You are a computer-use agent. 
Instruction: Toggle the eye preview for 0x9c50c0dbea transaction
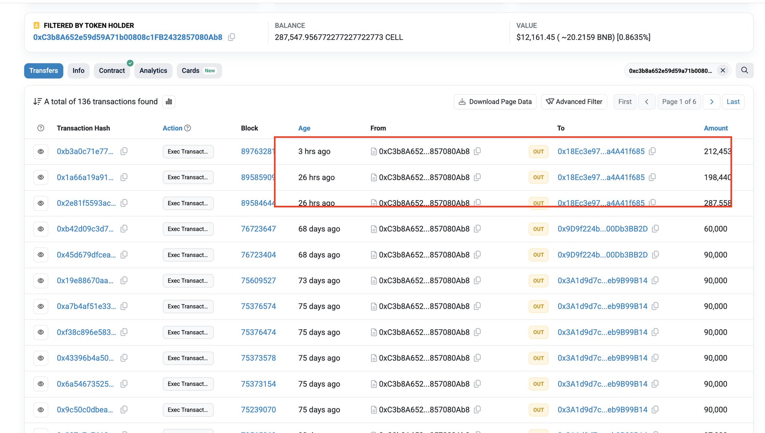tap(41, 409)
